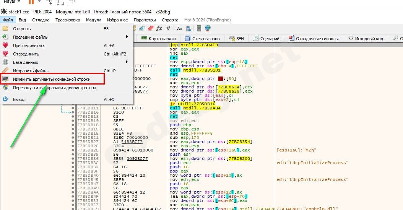The width and height of the screenshot is (403, 210).
Task: Click 'Исправить файл...' menu entry
Action: 31,71
